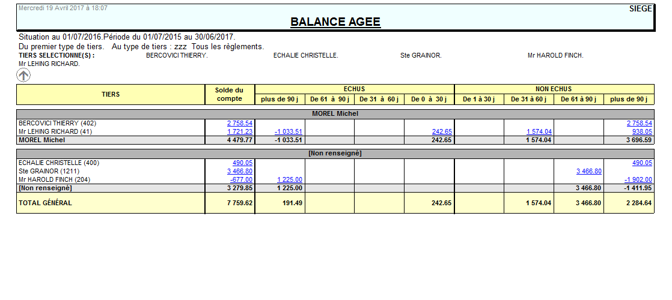The image size is (672, 300).
Task: Open Bercovici Thierry's account balance 2 758.54
Action: (x=240, y=123)
